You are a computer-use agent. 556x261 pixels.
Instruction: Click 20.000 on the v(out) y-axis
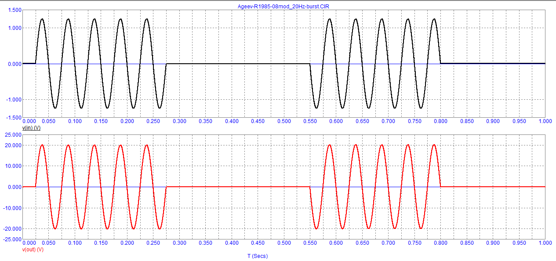[12, 145]
